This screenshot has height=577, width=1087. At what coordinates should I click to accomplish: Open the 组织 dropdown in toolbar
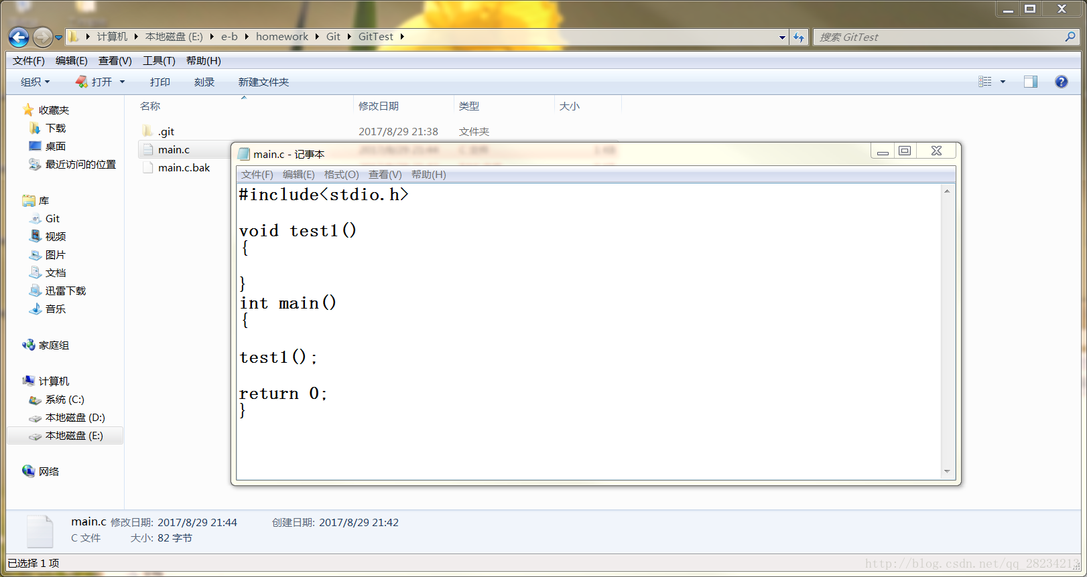35,82
